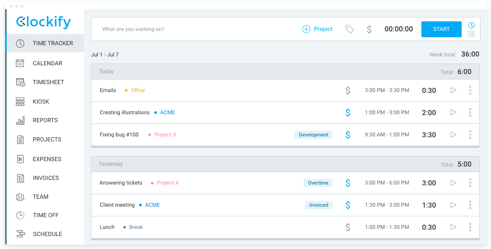Screen dimensions: 491x249
Task: Continue timer for Emails entry
Action: 453,90
